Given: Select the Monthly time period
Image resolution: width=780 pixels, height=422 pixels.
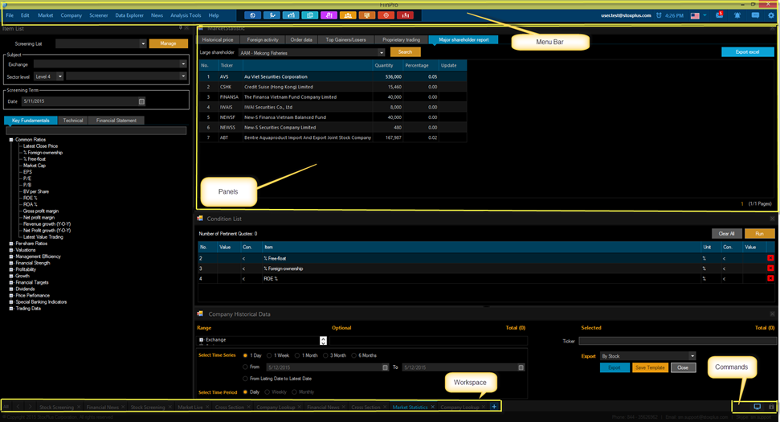Looking at the screenshot, I should click(295, 392).
